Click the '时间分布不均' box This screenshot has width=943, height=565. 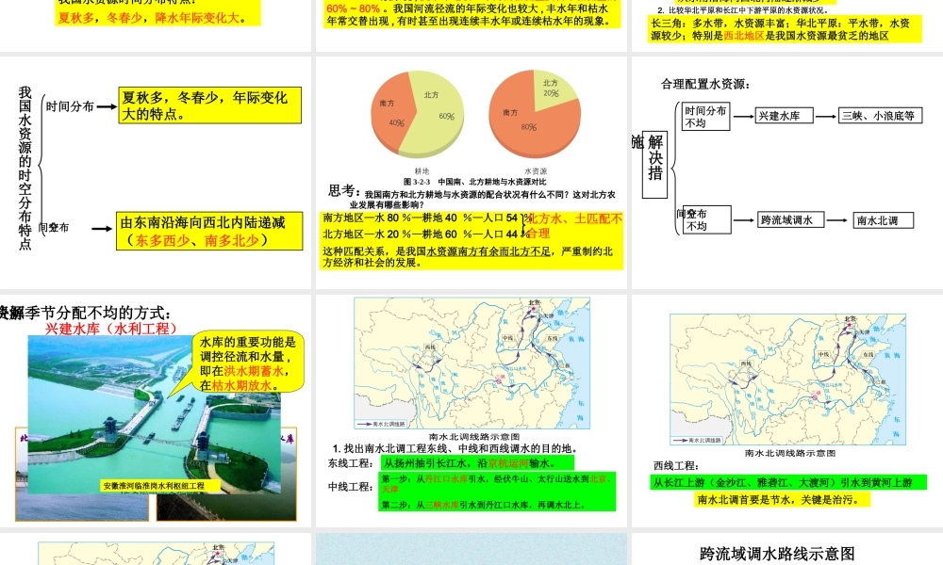(706, 117)
